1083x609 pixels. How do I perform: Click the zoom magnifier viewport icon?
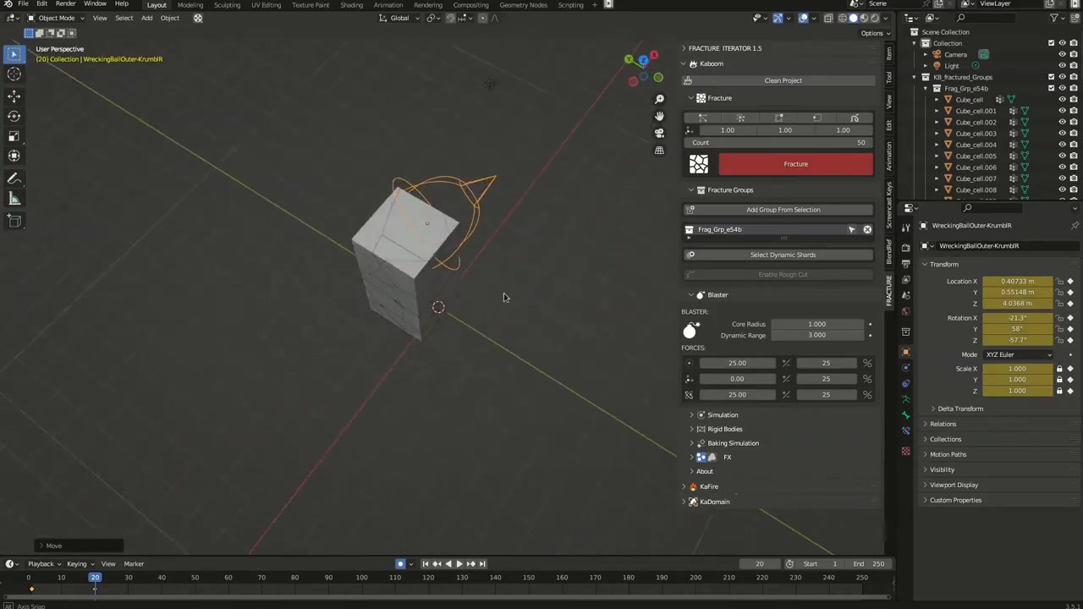point(659,99)
